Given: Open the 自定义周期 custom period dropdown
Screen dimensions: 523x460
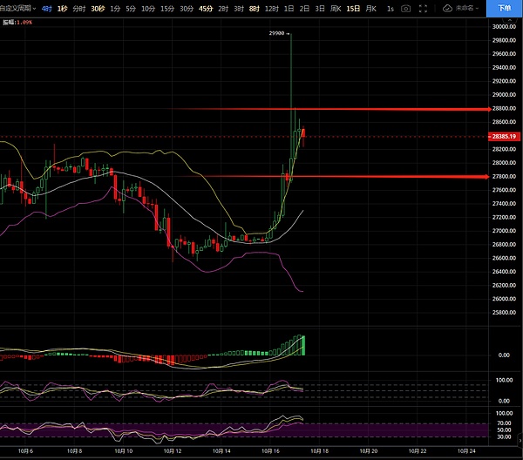Looking at the screenshot, I should point(17,8).
